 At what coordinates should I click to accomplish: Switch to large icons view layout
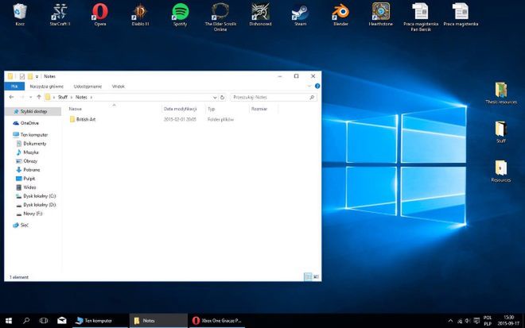click(316, 277)
